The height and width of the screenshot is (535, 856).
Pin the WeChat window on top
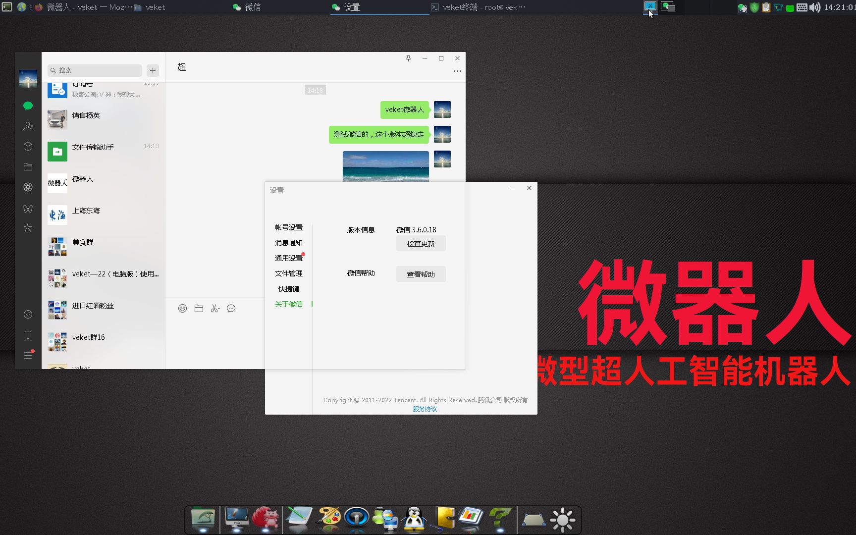point(408,58)
